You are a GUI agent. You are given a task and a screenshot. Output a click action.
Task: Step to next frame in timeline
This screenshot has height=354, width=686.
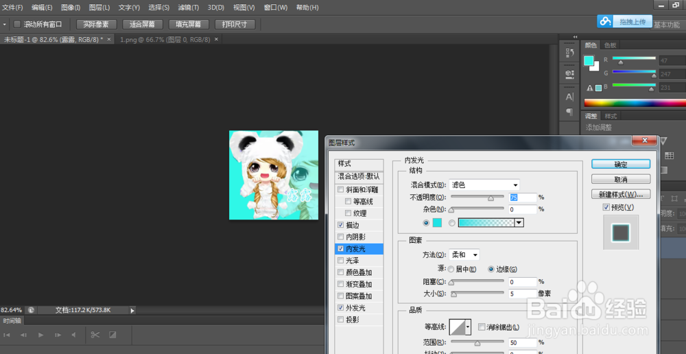click(58, 335)
